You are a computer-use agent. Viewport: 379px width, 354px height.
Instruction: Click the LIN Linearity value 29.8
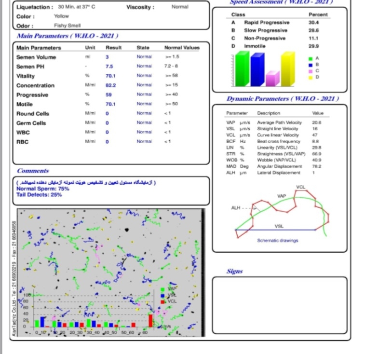317,148
